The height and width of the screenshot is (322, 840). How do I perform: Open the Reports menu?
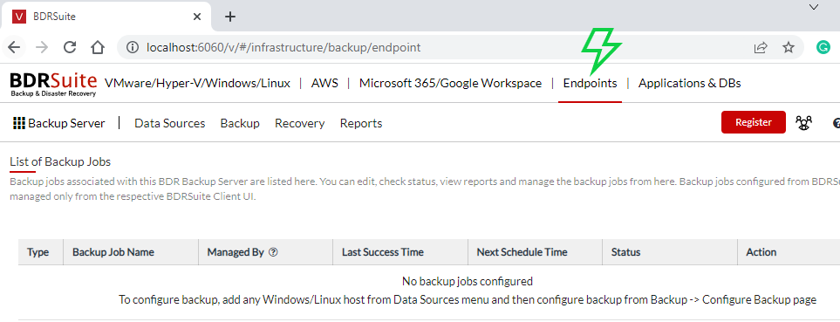tap(361, 123)
